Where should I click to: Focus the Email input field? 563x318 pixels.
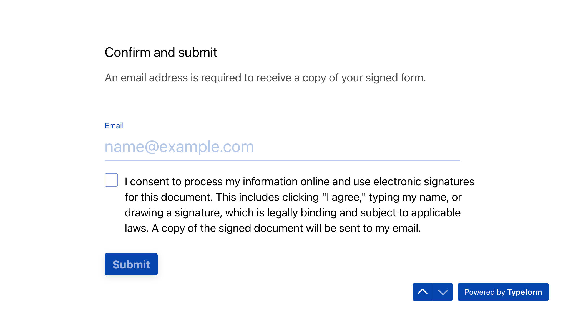[282, 147]
